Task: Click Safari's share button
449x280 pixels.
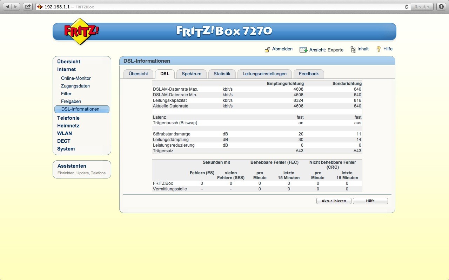Action: point(28,7)
